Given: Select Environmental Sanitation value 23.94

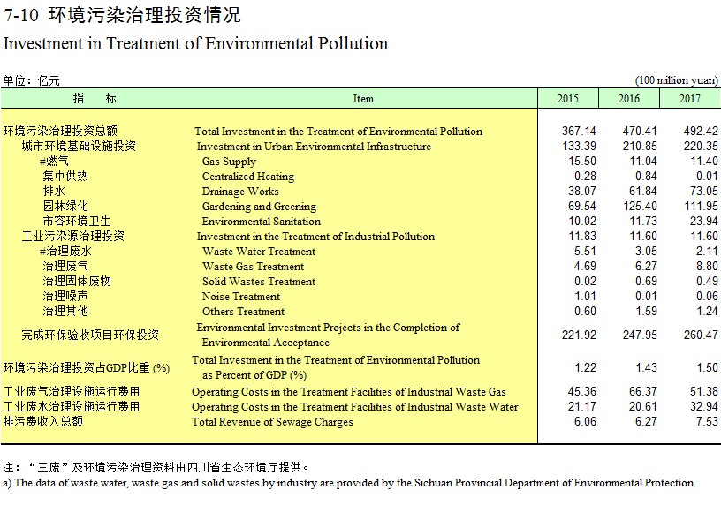Looking at the screenshot, I should click(703, 222).
